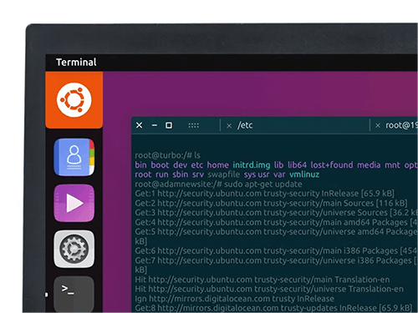
Task: Click the 'sudo apt-get update' command line
Action: 218,184
